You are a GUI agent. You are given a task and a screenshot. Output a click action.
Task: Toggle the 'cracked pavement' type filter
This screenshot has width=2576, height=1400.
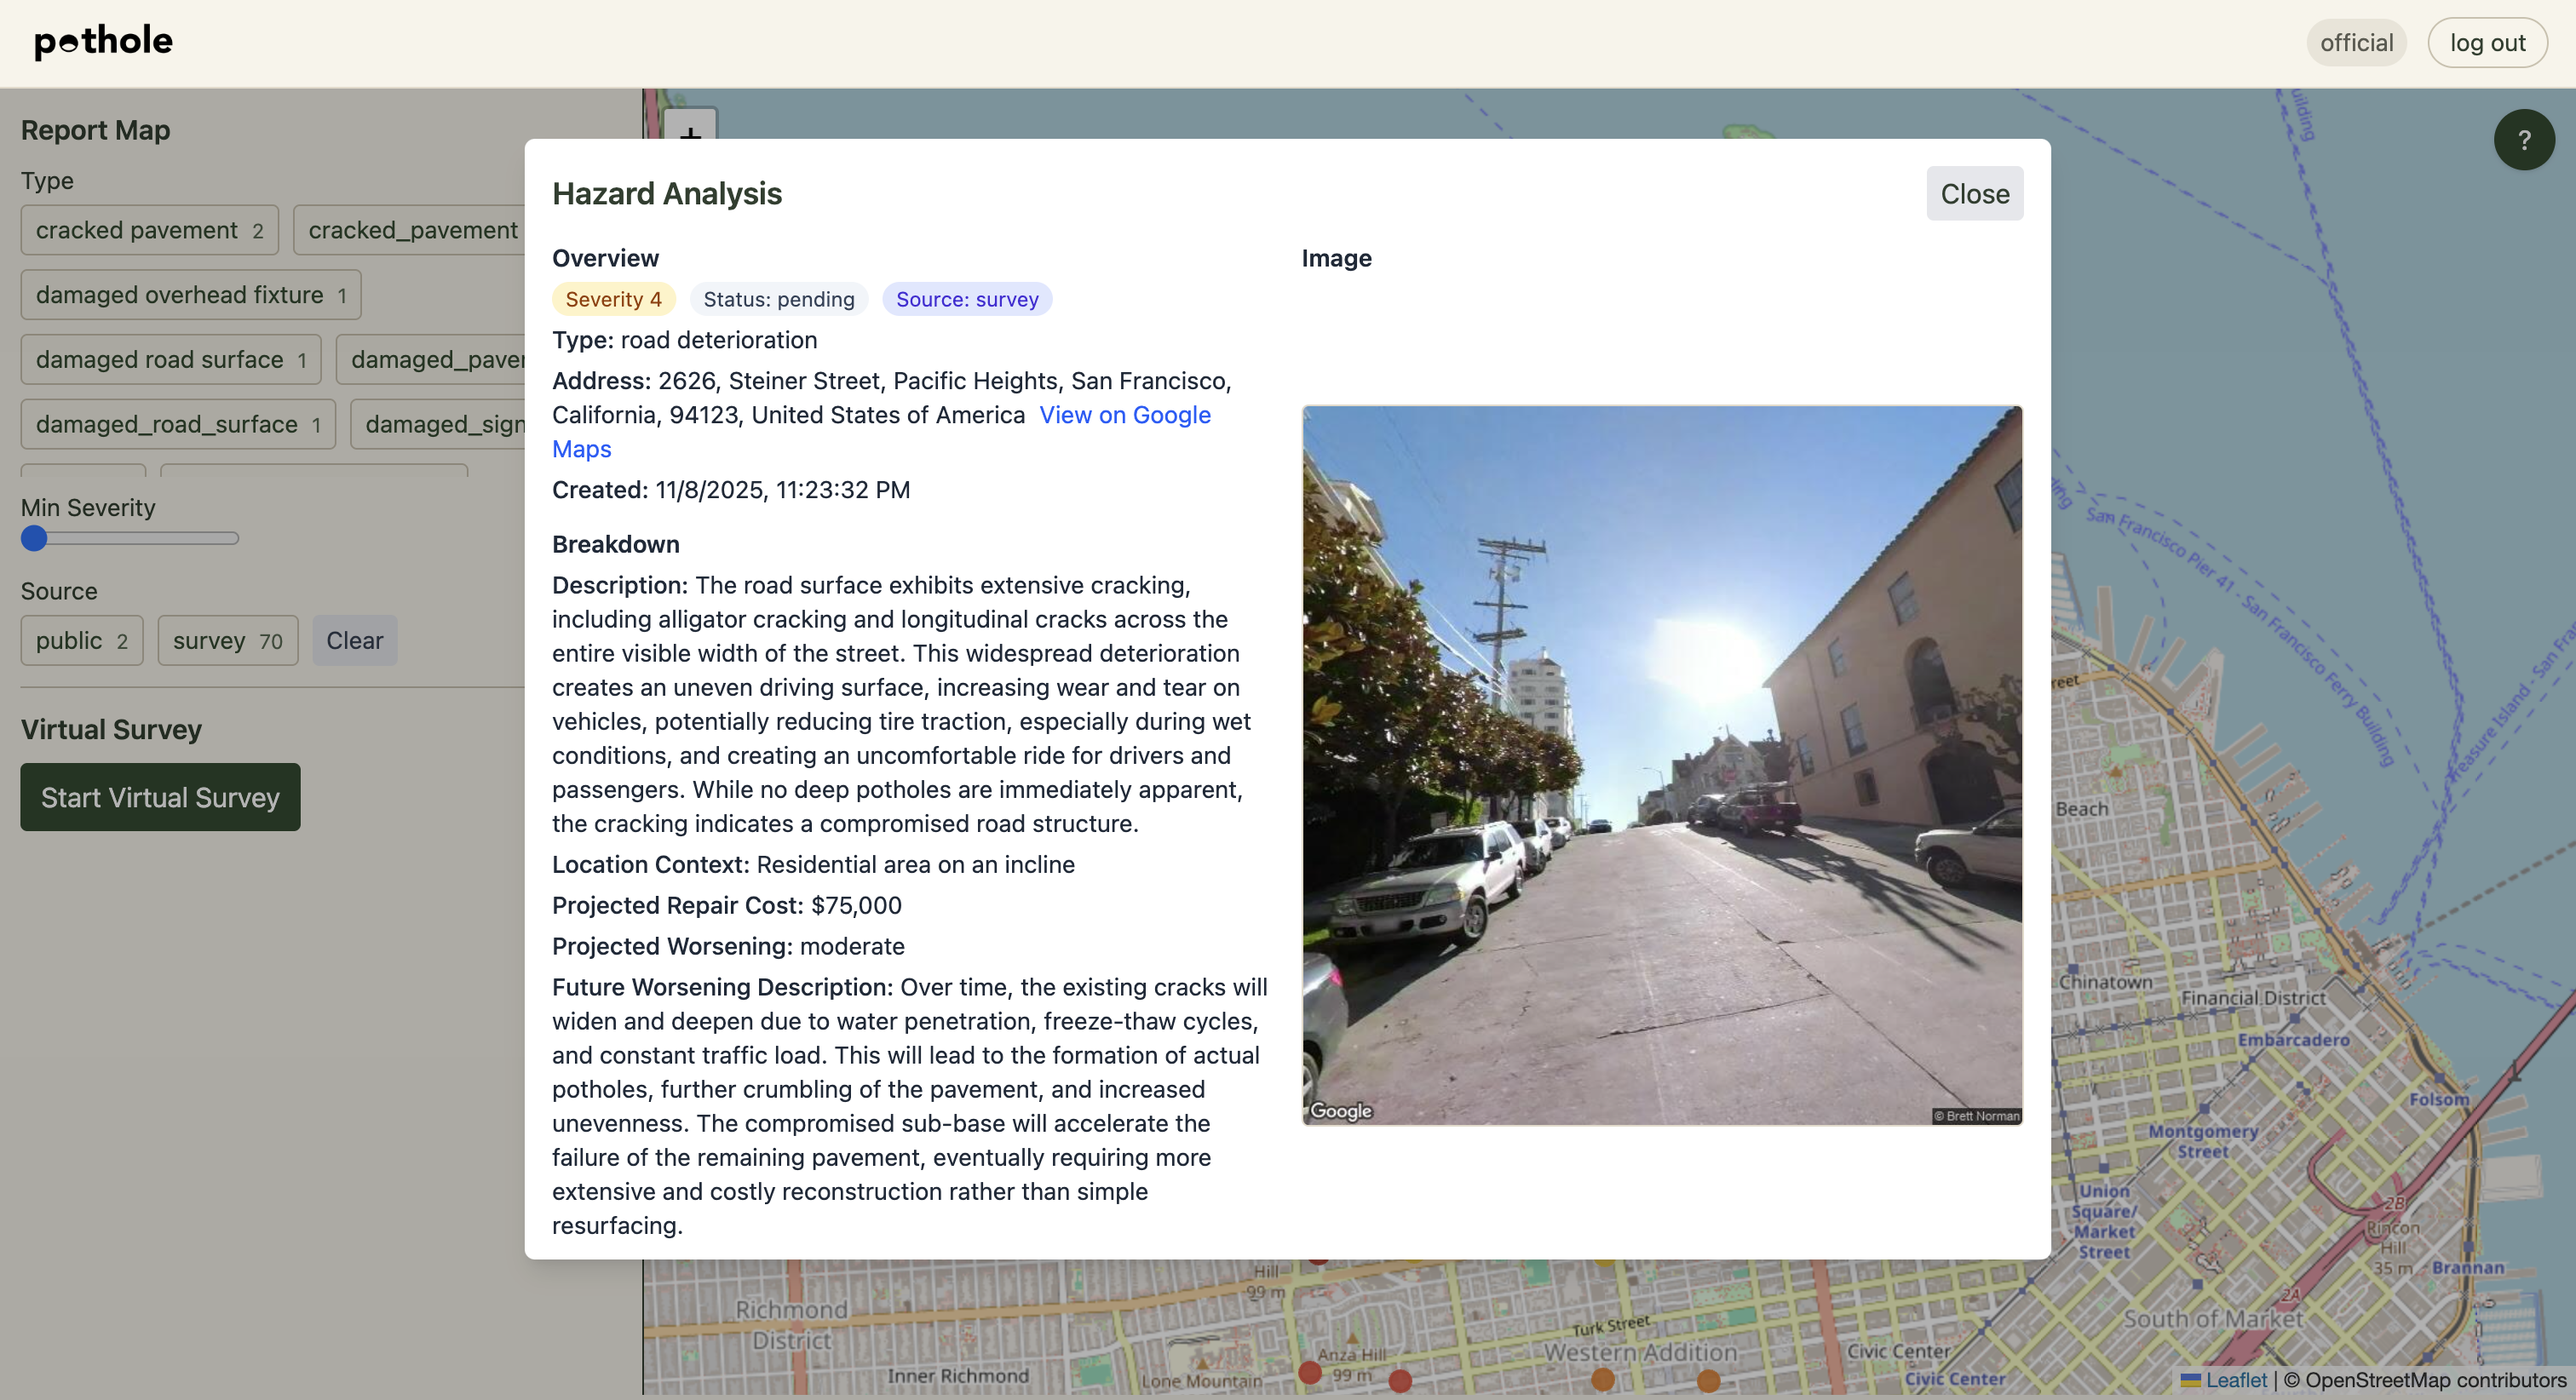149,230
